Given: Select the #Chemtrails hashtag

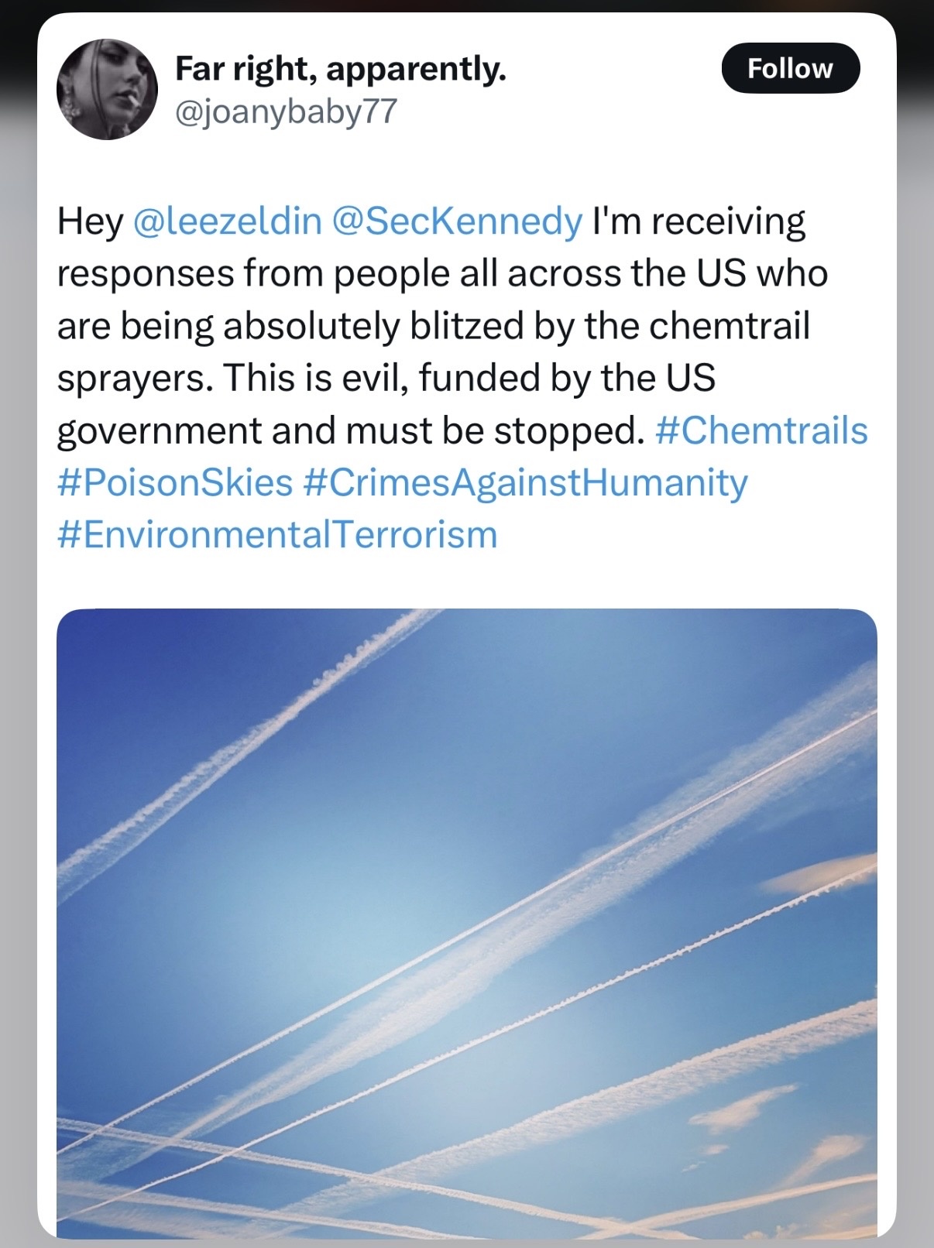Looking at the screenshot, I should coord(761,430).
